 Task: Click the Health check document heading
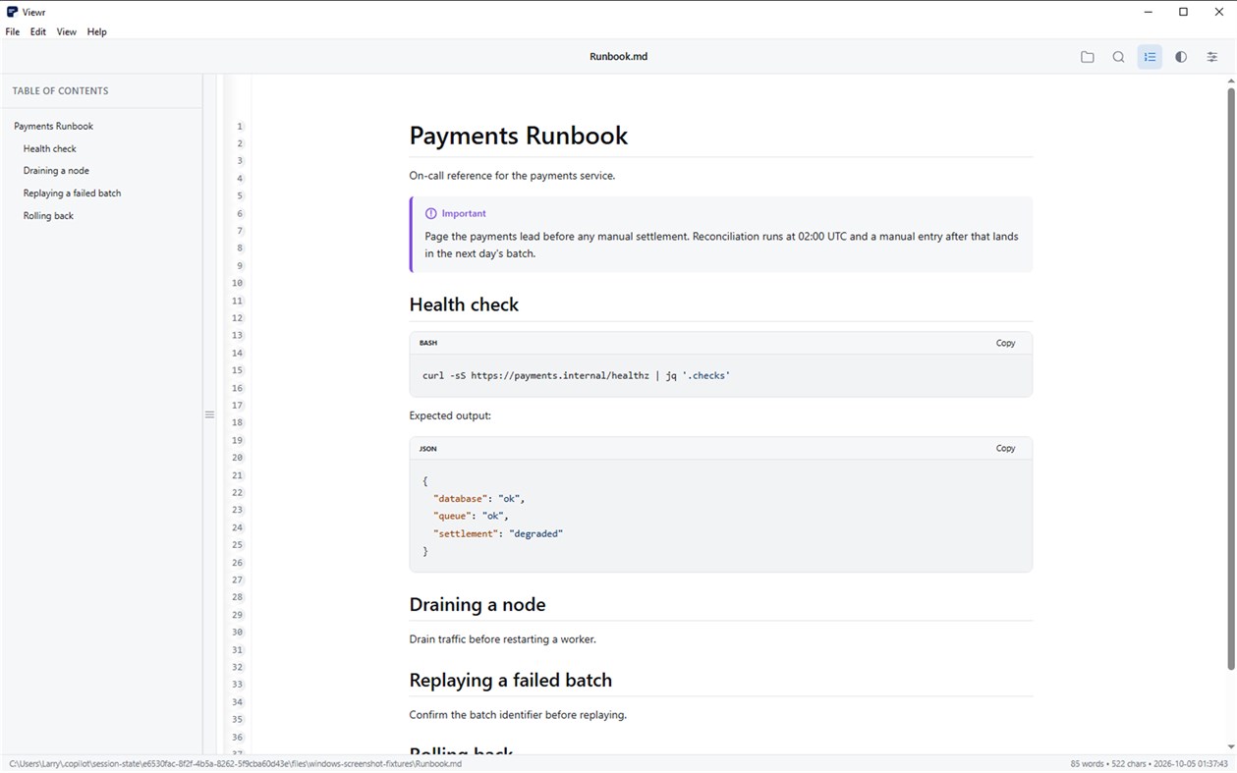[x=464, y=304]
